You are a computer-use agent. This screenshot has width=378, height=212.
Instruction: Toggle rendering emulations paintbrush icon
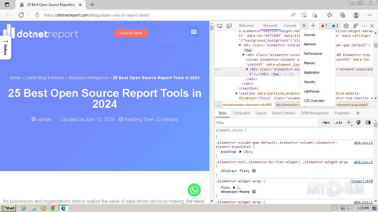(x=359, y=122)
